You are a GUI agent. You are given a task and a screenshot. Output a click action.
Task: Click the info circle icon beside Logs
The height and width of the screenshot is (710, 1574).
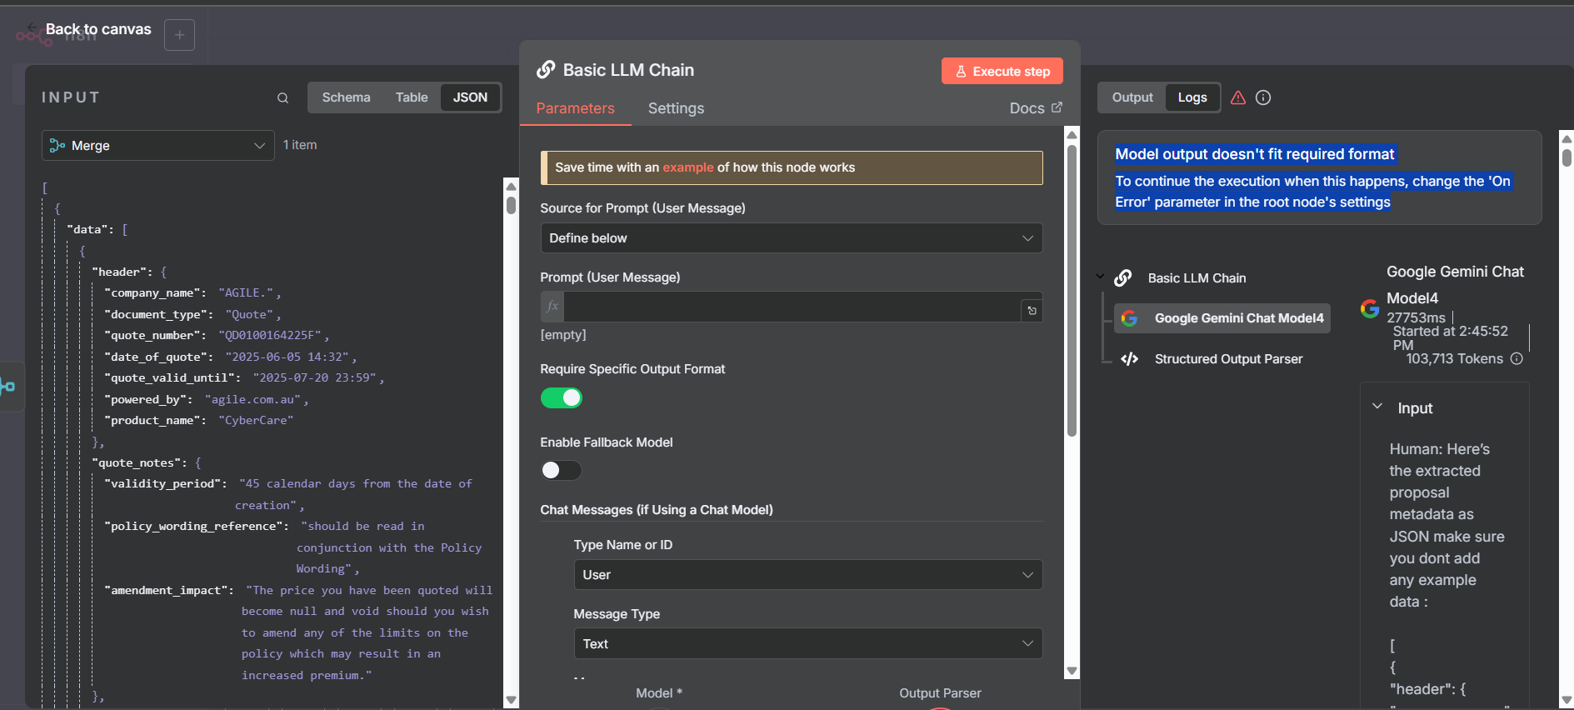(x=1263, y=97)
